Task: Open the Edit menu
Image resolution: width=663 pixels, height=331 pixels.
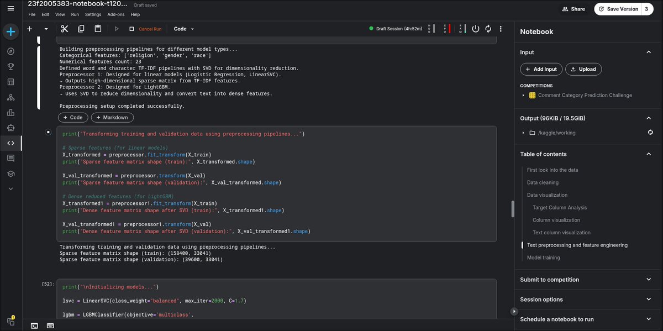Action: point(45,14)
